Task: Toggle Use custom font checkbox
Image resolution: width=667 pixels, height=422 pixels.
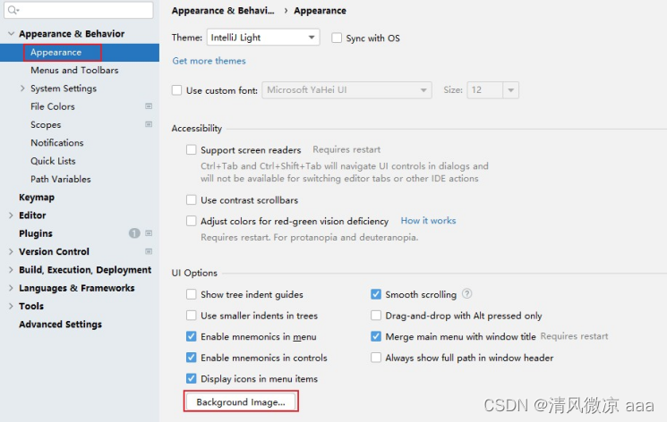Action: [177, 90]
